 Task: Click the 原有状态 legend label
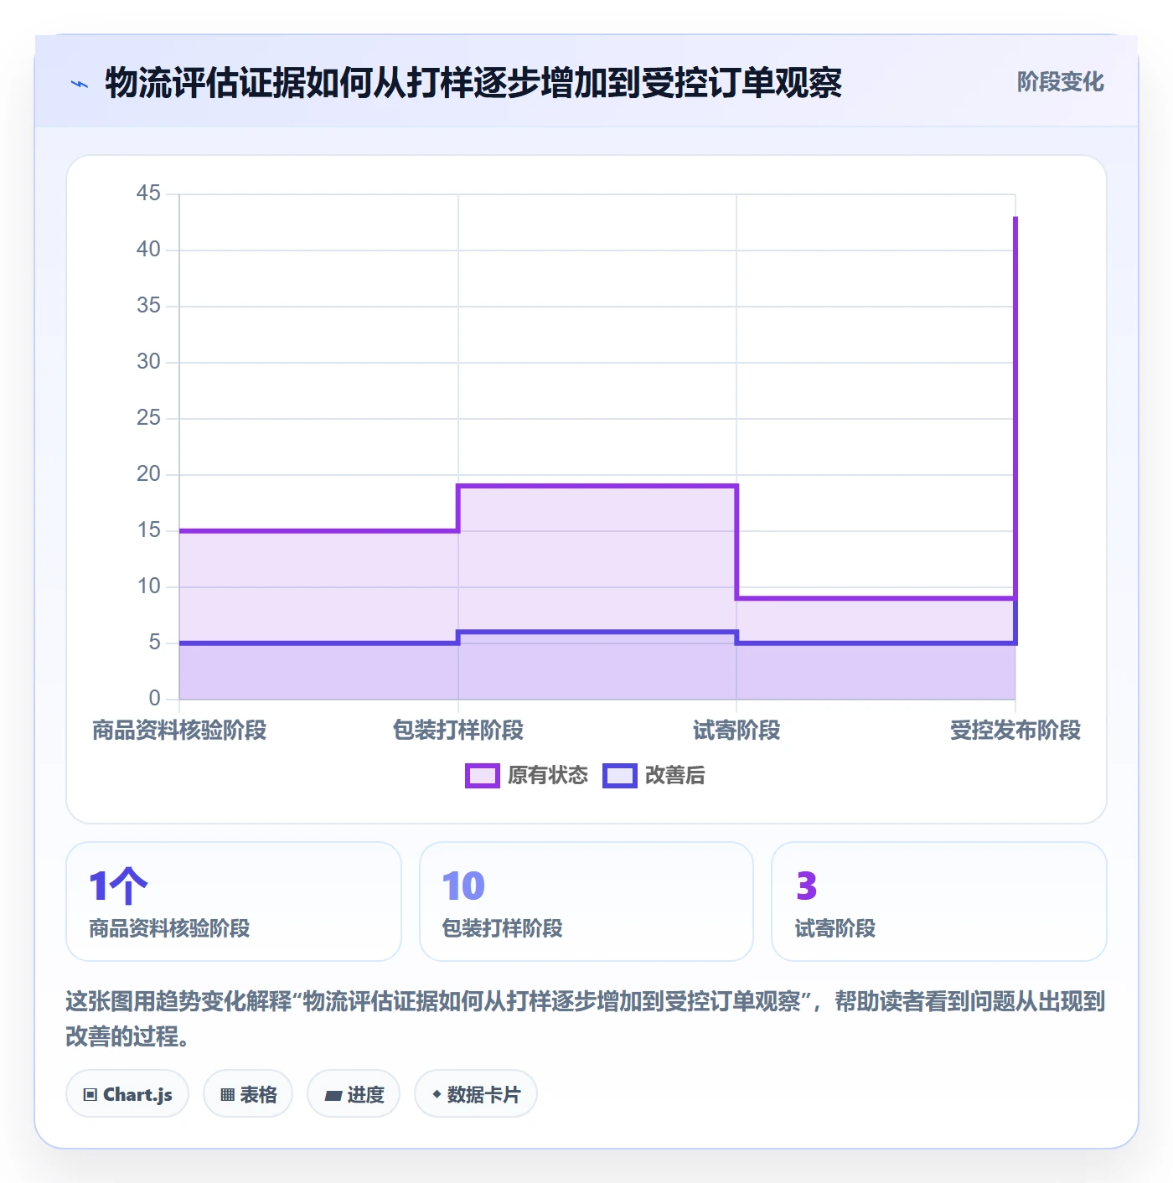[548, 776]
